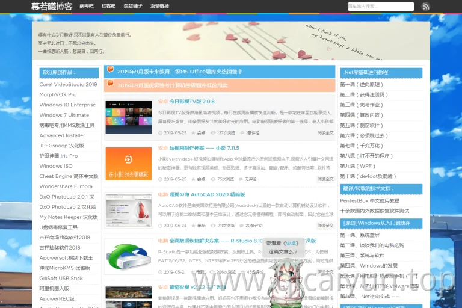Open the AutoCAD 2020 post thumbnail
The image size is (462, 308).
coord(129,210)
